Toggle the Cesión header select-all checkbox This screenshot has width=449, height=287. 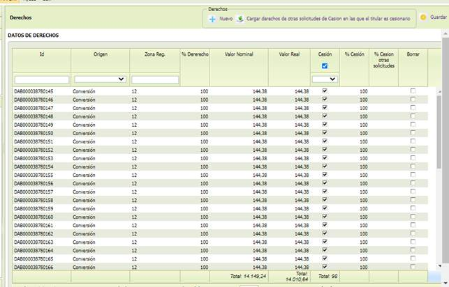(325, 66)
